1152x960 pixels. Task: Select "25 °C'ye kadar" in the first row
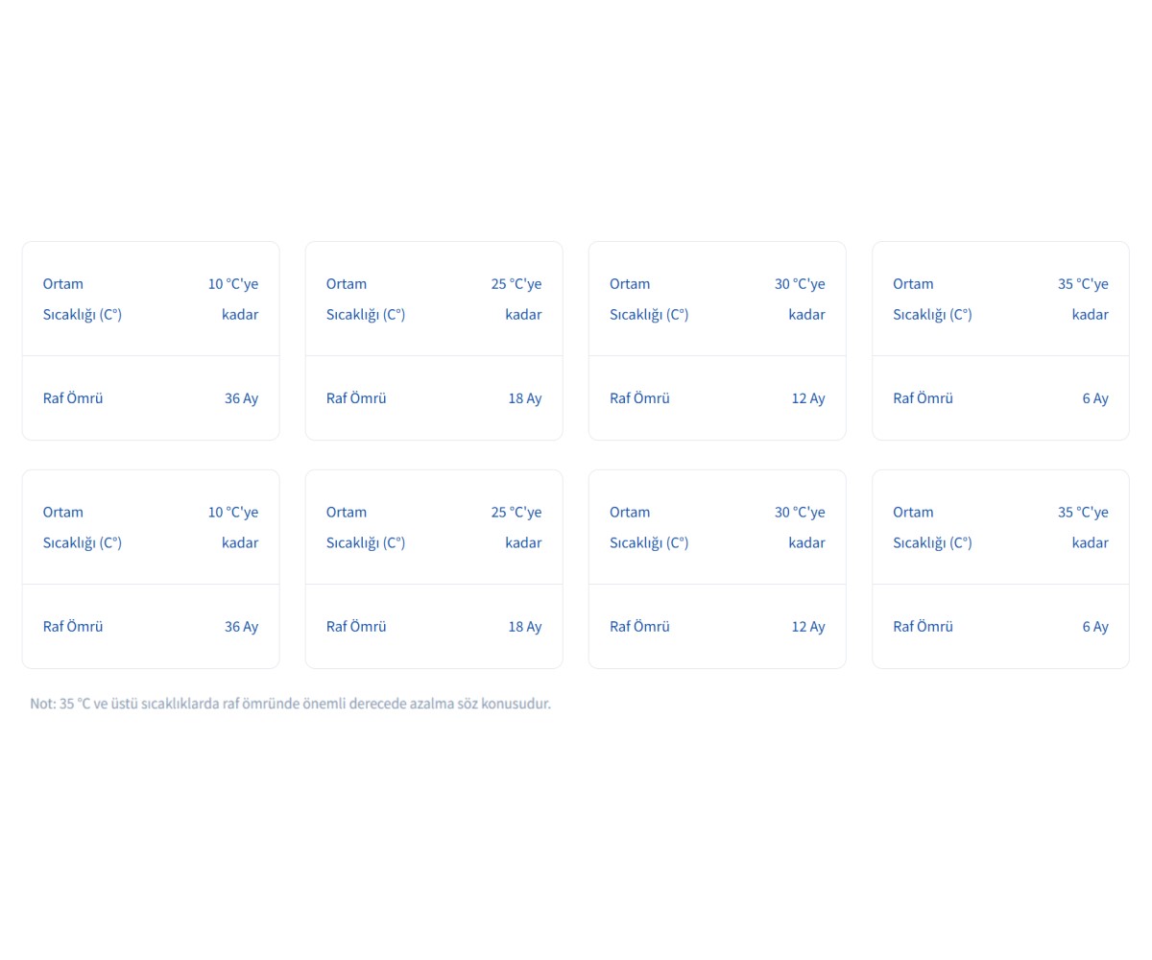coord(516,299)
